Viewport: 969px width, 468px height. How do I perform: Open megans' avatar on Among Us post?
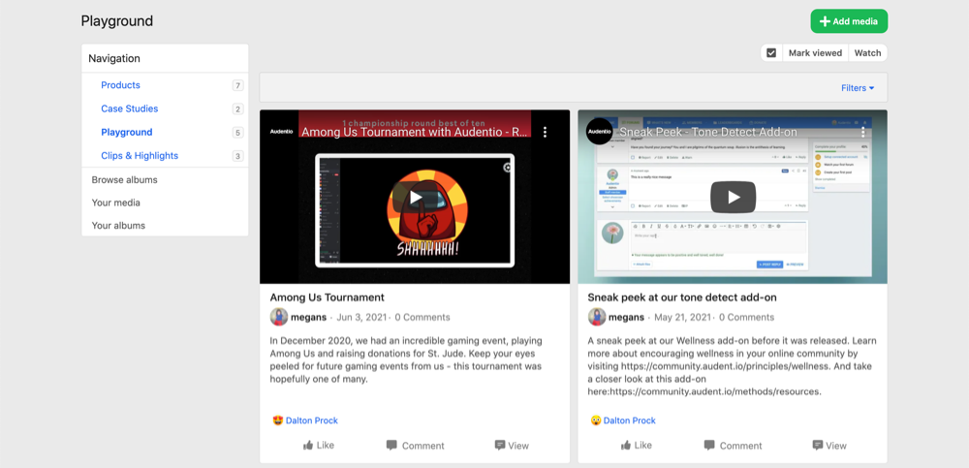[279, 317]
